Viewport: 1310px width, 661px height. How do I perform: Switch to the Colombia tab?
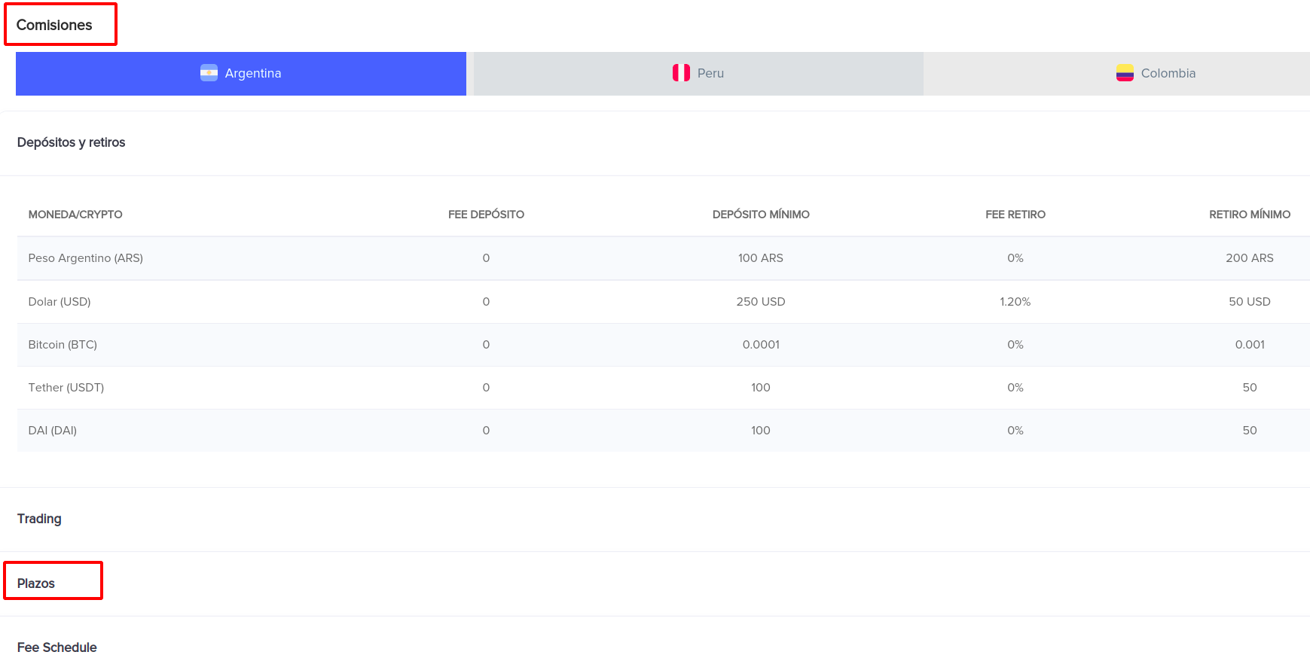click(x=1117, y=74)
